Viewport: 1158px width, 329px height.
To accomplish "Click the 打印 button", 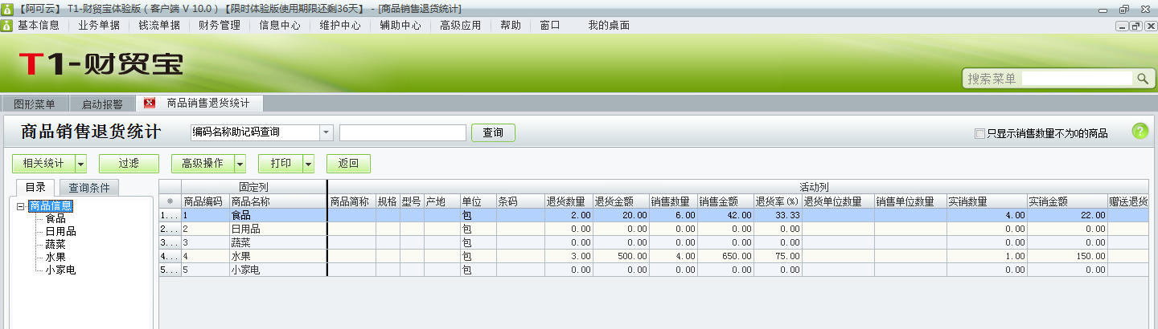I will tap(281, 164).
